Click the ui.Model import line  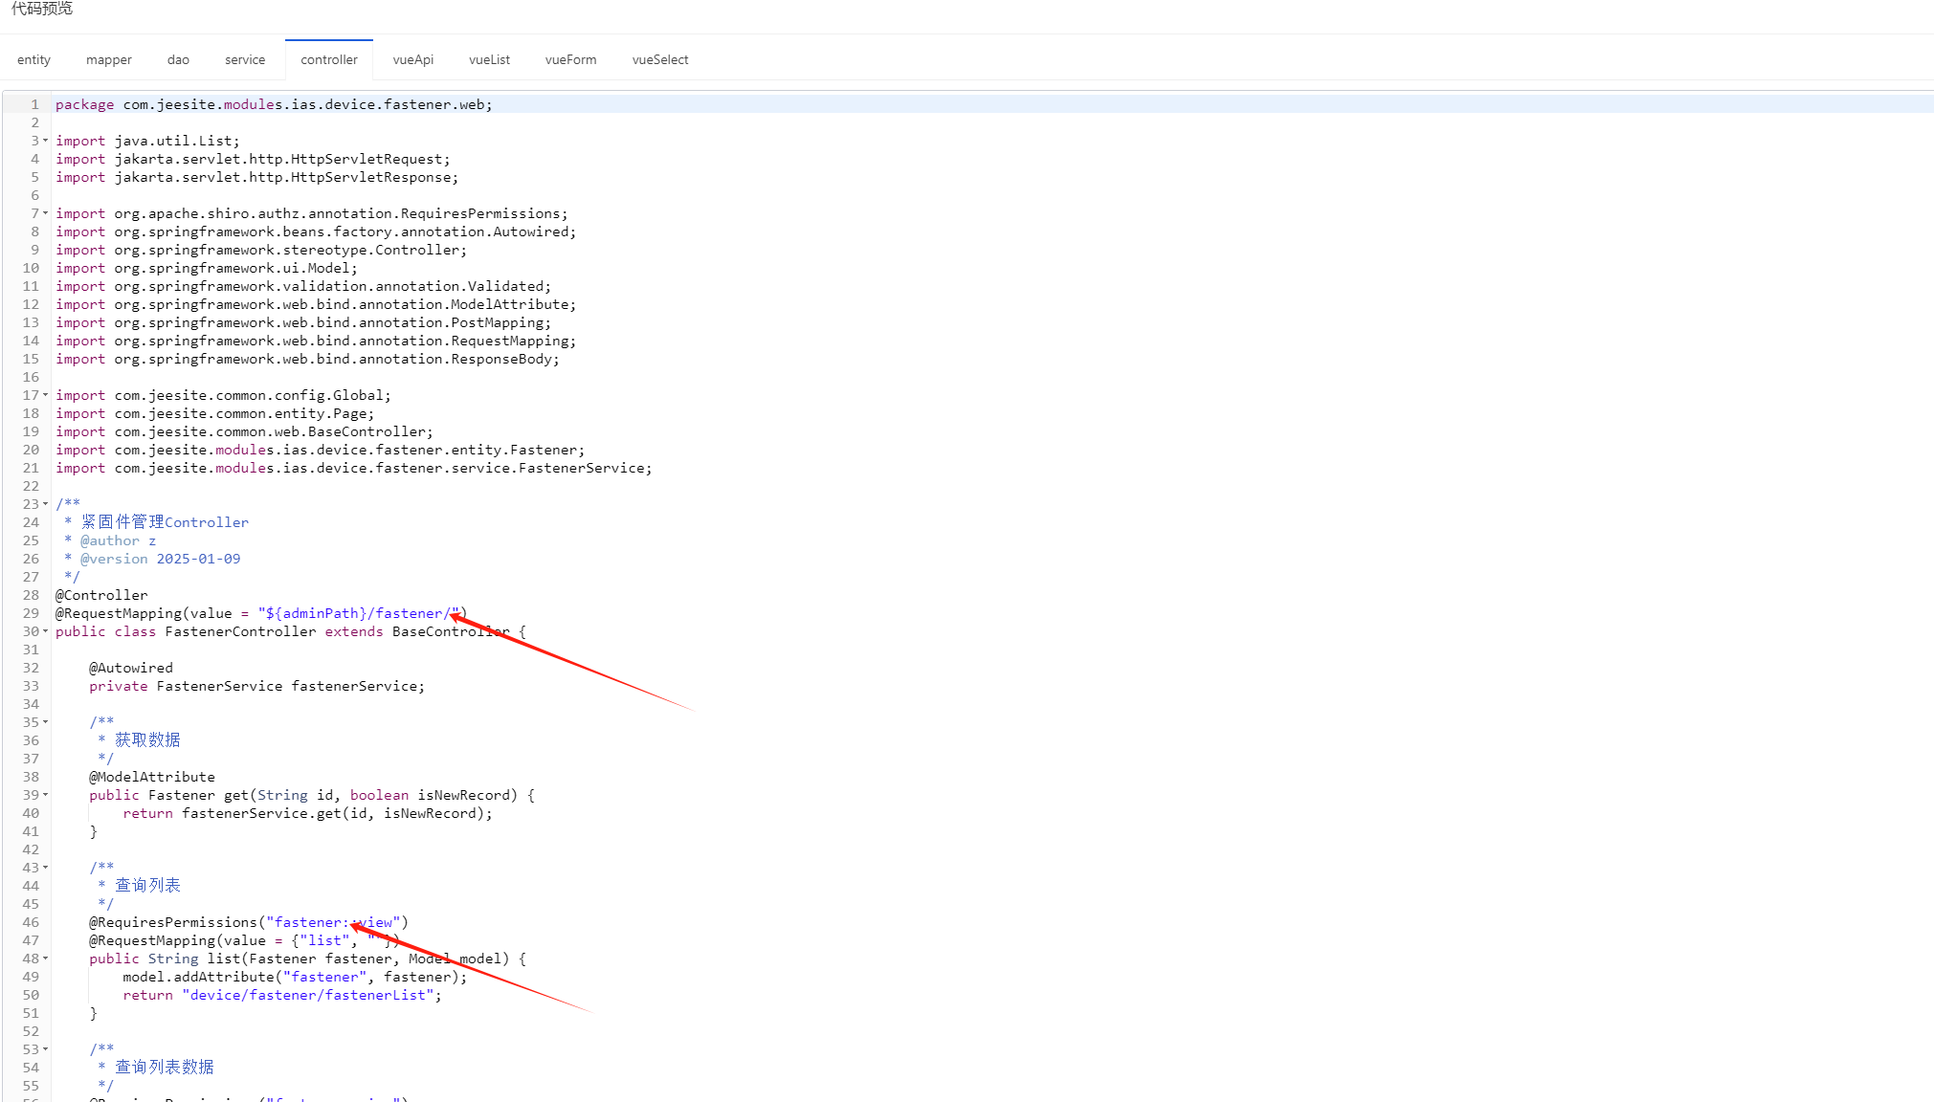(x=207, y=268)
